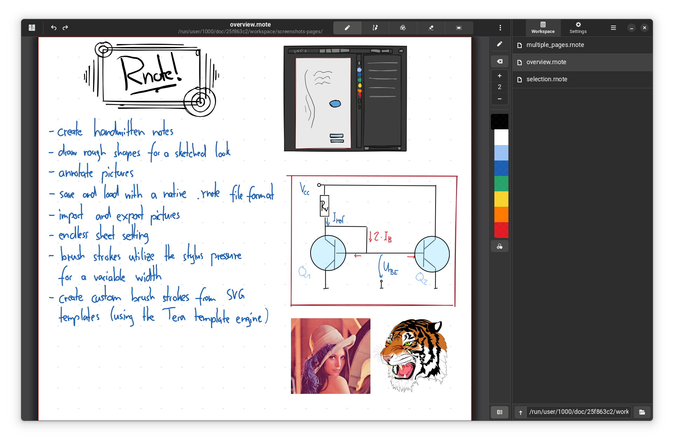Open the hamburger application menu
The height and width of the screenshot is (444, 674).
[x=613, y=28]
